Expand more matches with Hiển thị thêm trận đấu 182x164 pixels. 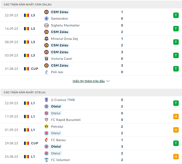click(89, 81)
